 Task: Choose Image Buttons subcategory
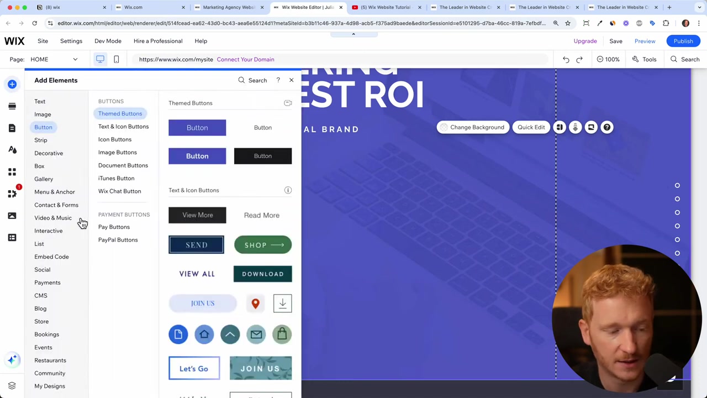pyautogui.click(x=118, y=153)
